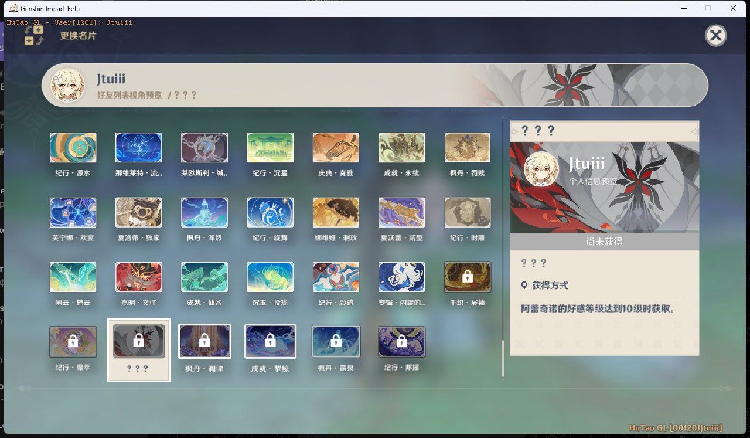This screenshot has width=750, height=438.
Task: View the locked 枫丹·调律 namecard
Action: (204, 341)
